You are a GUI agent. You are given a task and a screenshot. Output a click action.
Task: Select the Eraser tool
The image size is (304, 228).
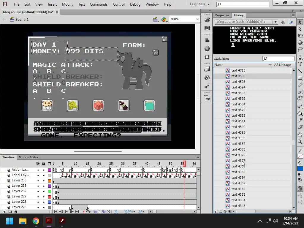point(300,127)
